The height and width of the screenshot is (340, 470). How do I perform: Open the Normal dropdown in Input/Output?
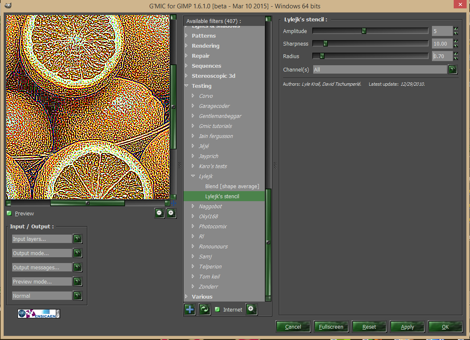pos(78,296)
